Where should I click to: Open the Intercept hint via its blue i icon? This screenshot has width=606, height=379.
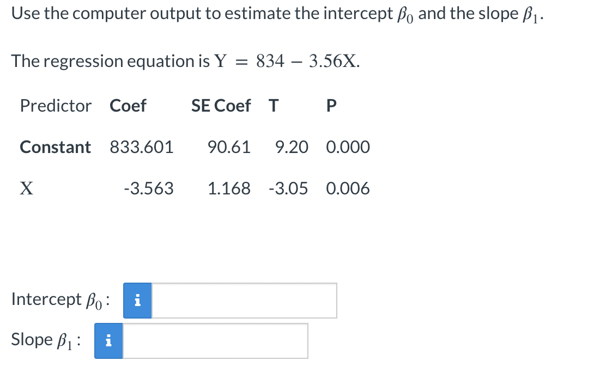(138, 300)
